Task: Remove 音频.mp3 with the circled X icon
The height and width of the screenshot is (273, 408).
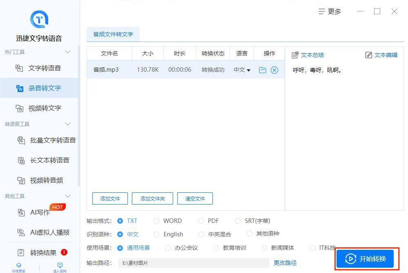Action: [x=274, y=70]
